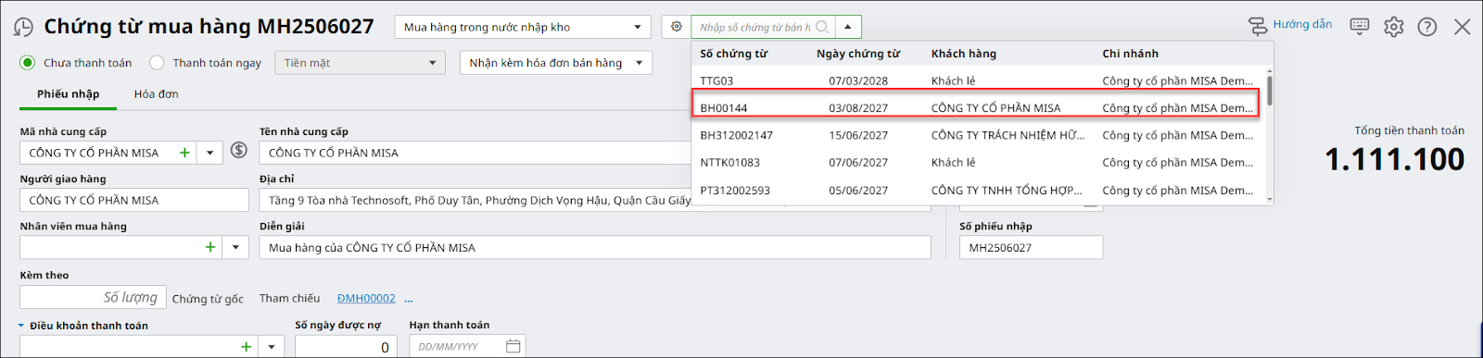Add a new purchasing employee with the plus
The height and width of the screenshot is (358, 1483).
coord(210,247)
